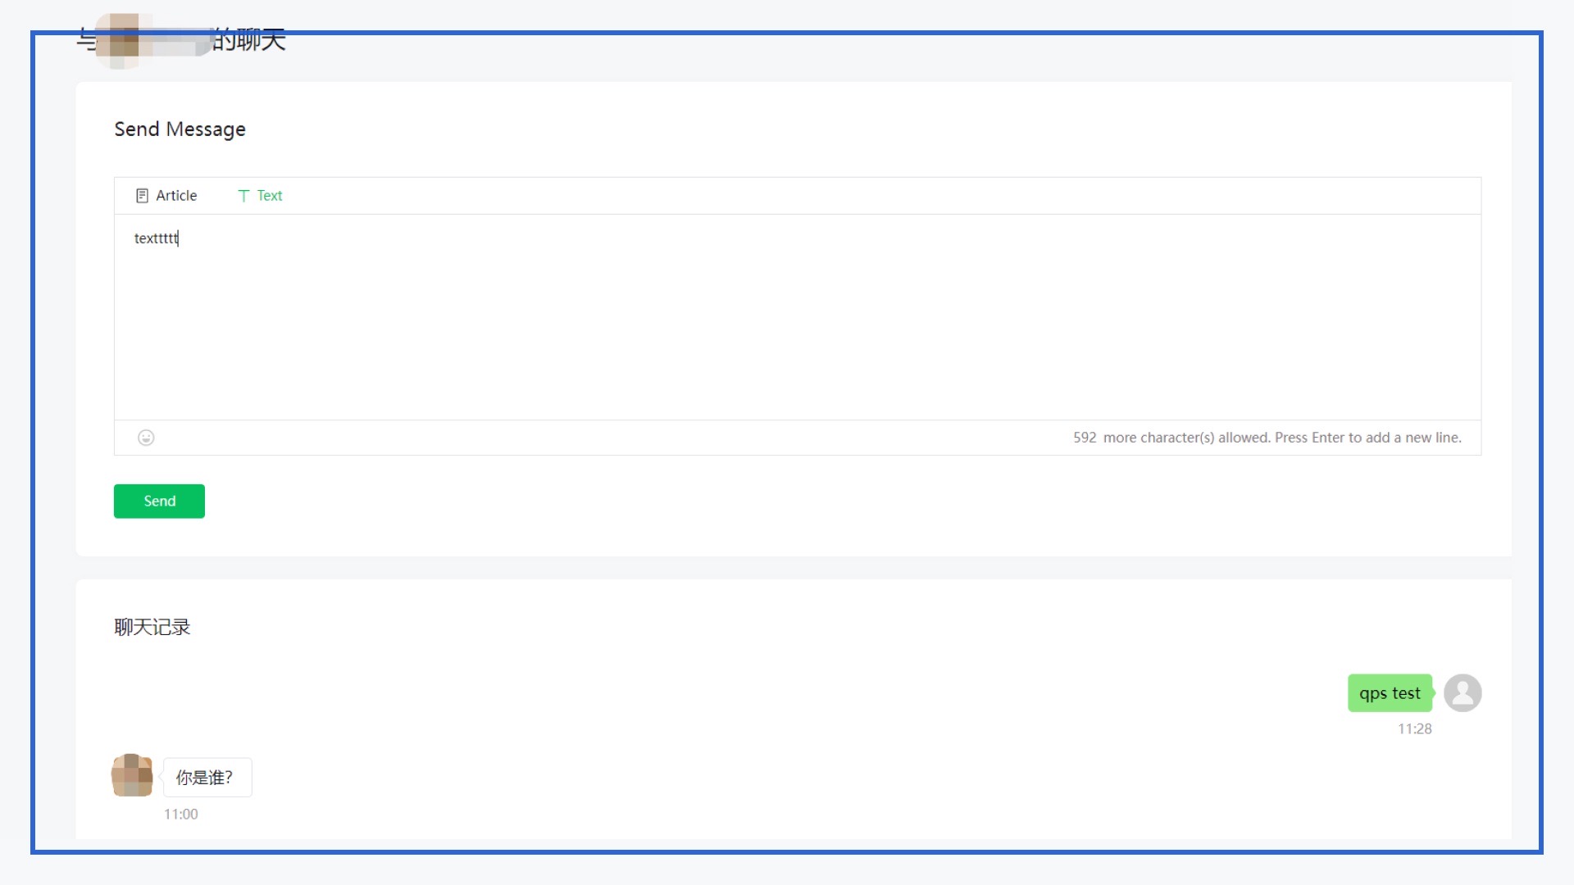
Task: Select the texttttt draft text
Action: coord(156,238)
